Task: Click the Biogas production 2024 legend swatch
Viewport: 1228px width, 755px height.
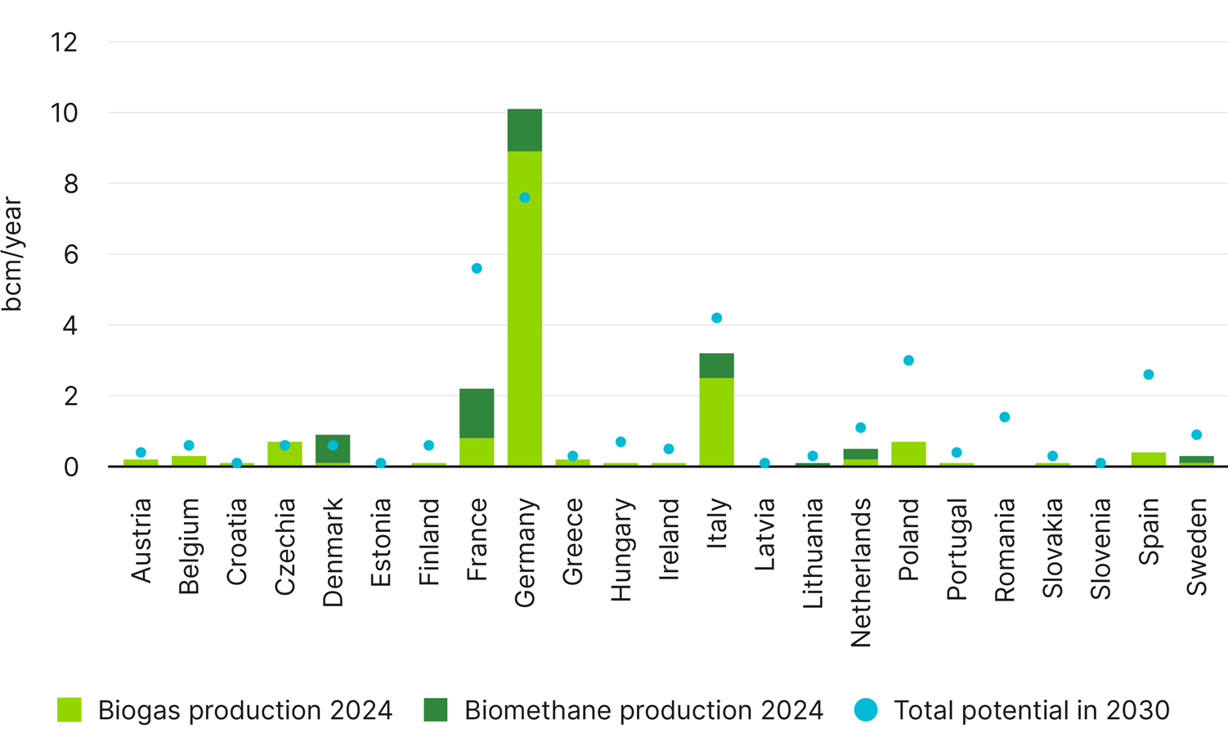Action: (x=69, y=709)
